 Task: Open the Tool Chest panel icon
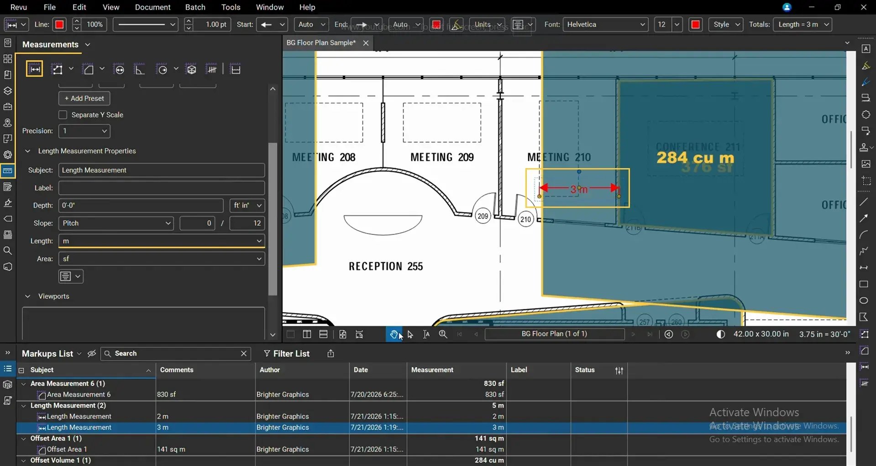8,106
